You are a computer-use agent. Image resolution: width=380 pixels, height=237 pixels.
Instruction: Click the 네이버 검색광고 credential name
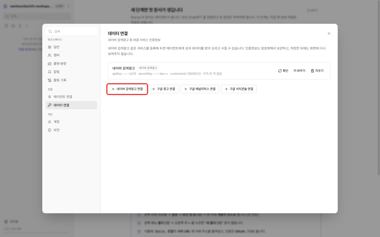[123, 68]
